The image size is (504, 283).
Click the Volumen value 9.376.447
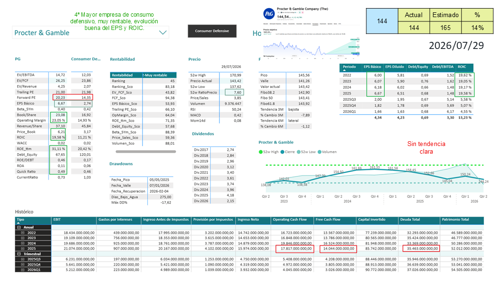[x=233, y=104]
